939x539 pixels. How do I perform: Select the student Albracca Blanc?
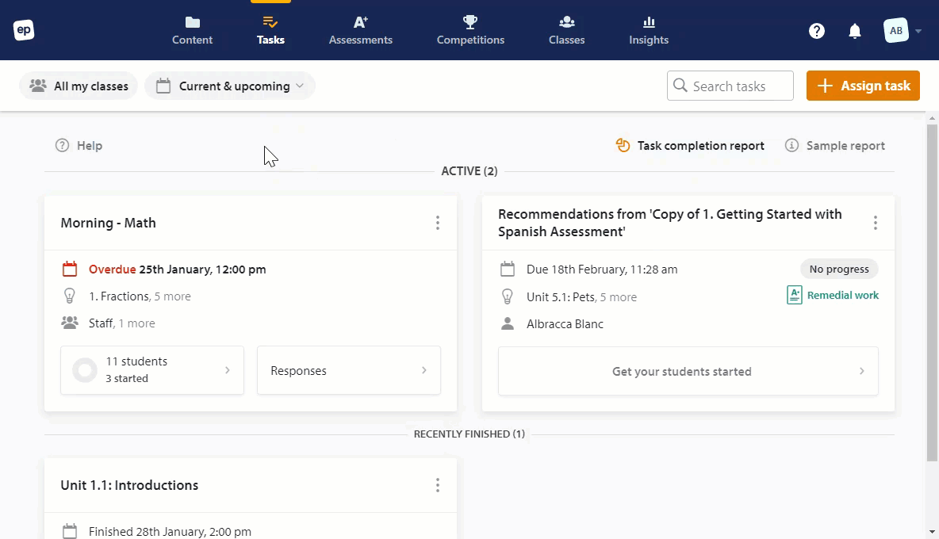(x=565, y=323)
